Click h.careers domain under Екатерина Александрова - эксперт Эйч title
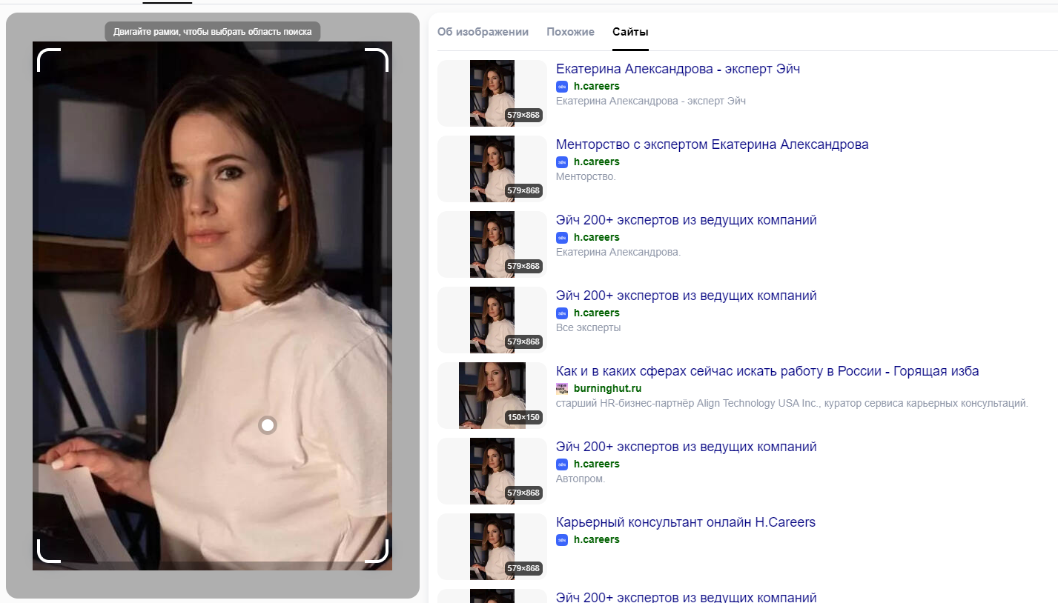Viewport: 1058px width, 603px height. pyautogui.click(x=596, y=86)
